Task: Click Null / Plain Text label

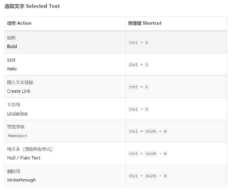Action: [x=24, y=158]
